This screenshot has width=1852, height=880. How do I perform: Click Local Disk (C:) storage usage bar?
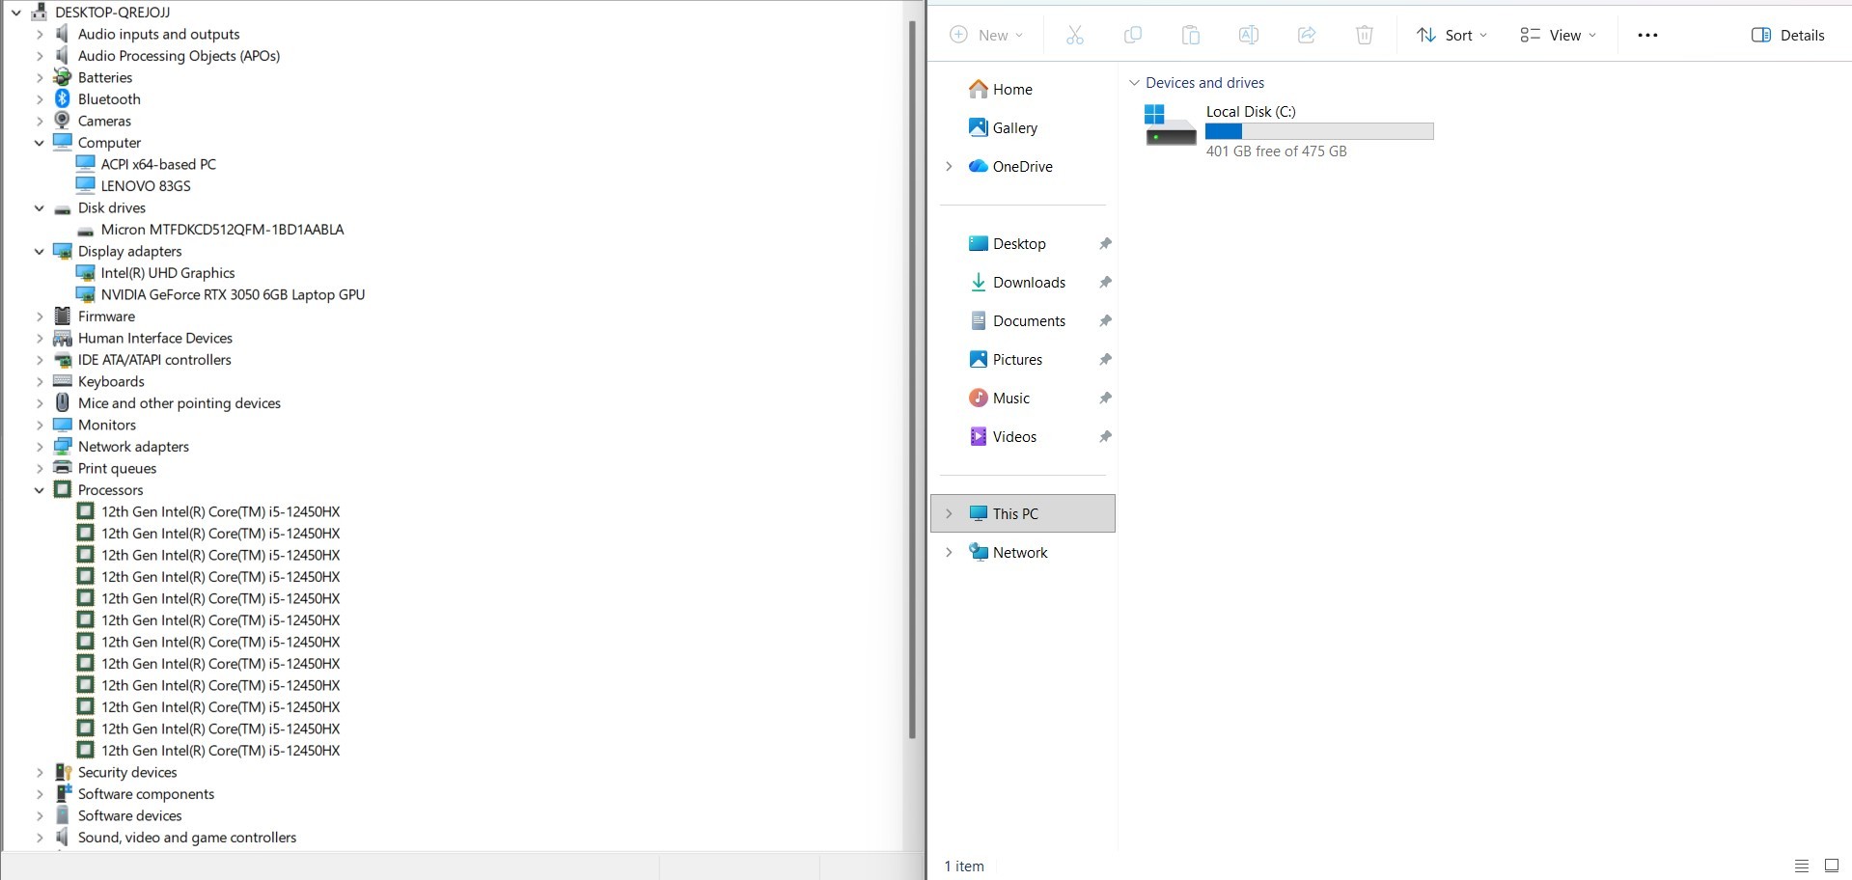click(1318, 131)
